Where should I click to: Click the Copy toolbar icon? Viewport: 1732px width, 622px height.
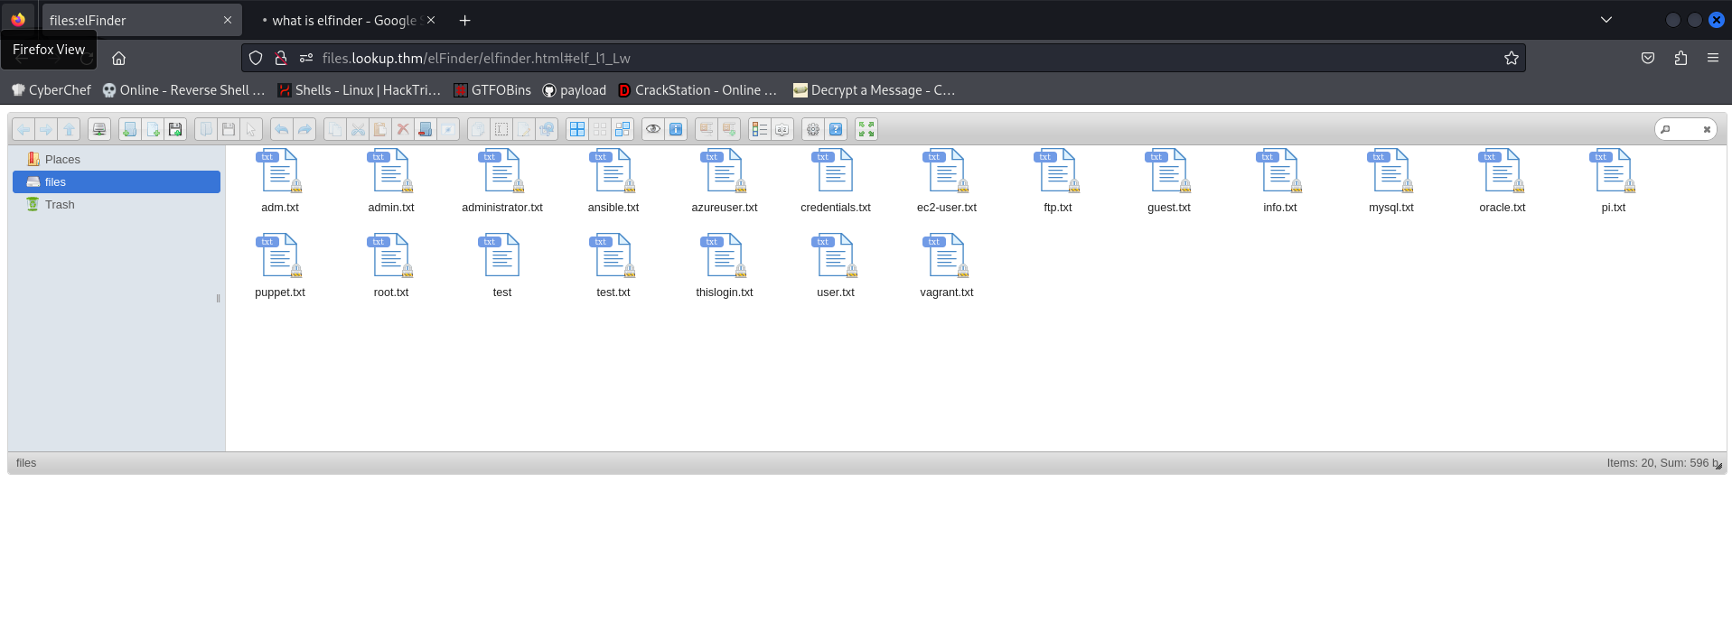(x=335, y=130)
